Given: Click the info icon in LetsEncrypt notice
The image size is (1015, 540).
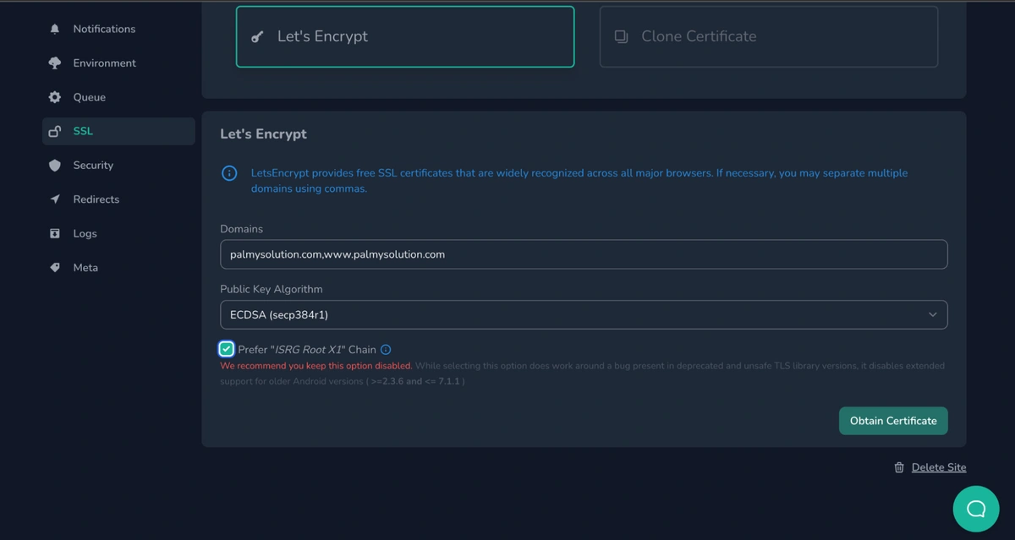Looking at the screenshot, I should pyautogui.click(x=229, y=173).
